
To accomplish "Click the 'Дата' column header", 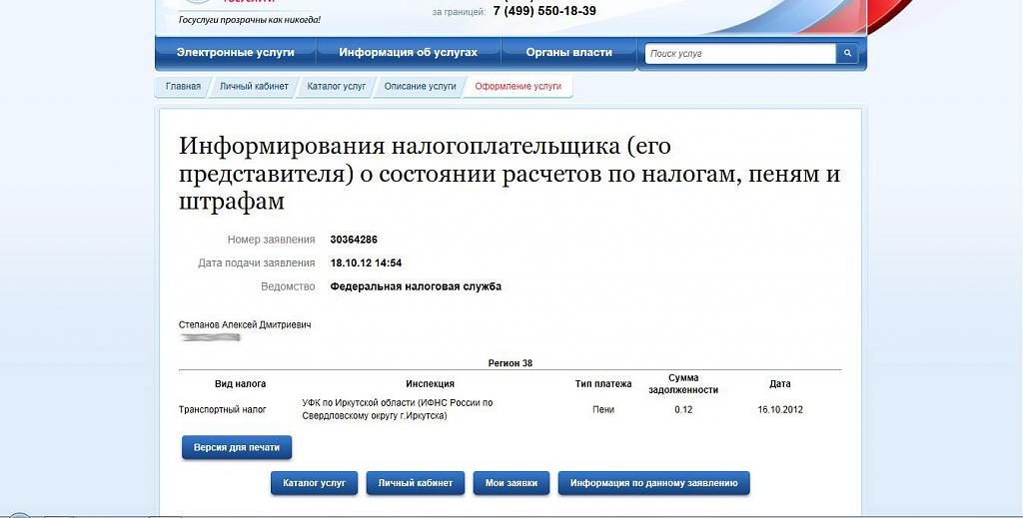I will (779, 384).
